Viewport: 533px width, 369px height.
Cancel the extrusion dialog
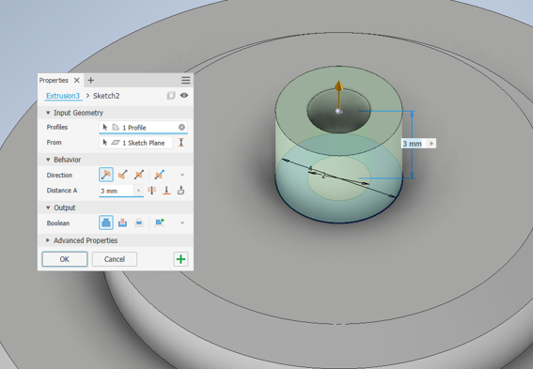click(x=115, y=259)
